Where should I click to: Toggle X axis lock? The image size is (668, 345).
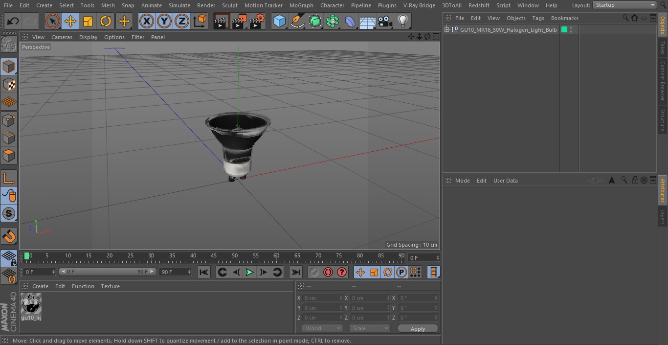[146, 21]
